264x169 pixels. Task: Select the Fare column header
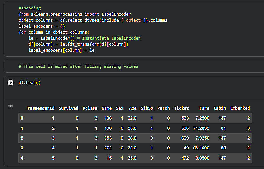coord(204,108)
